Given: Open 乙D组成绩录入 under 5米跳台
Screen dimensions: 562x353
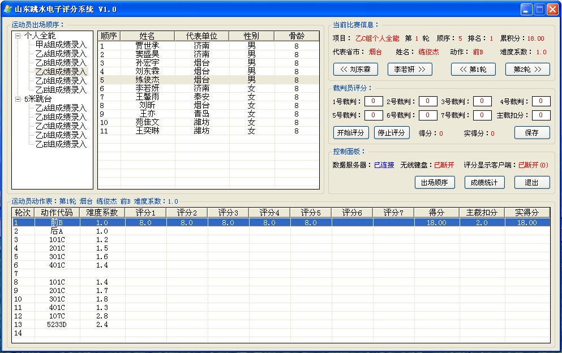Looking at the screenshot, I should click(x=61, y=135).
